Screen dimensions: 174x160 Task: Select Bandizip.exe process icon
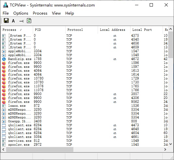4,59
